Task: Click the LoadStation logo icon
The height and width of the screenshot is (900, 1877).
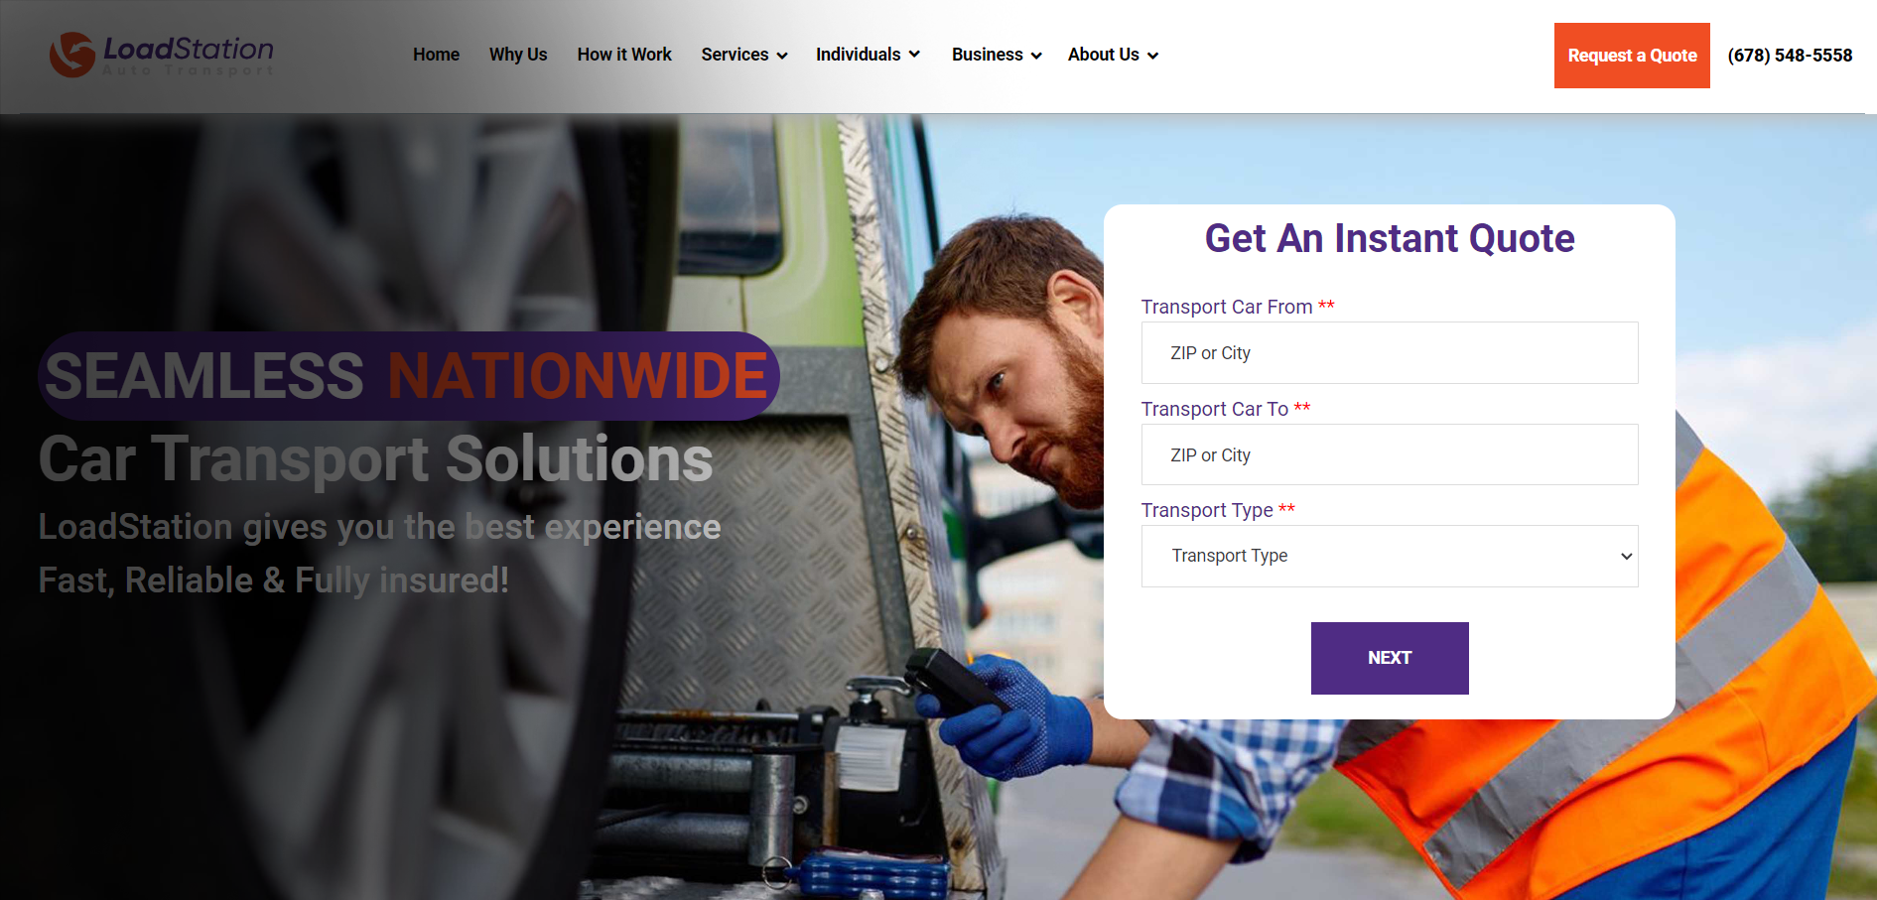Action: coord(72,55)
